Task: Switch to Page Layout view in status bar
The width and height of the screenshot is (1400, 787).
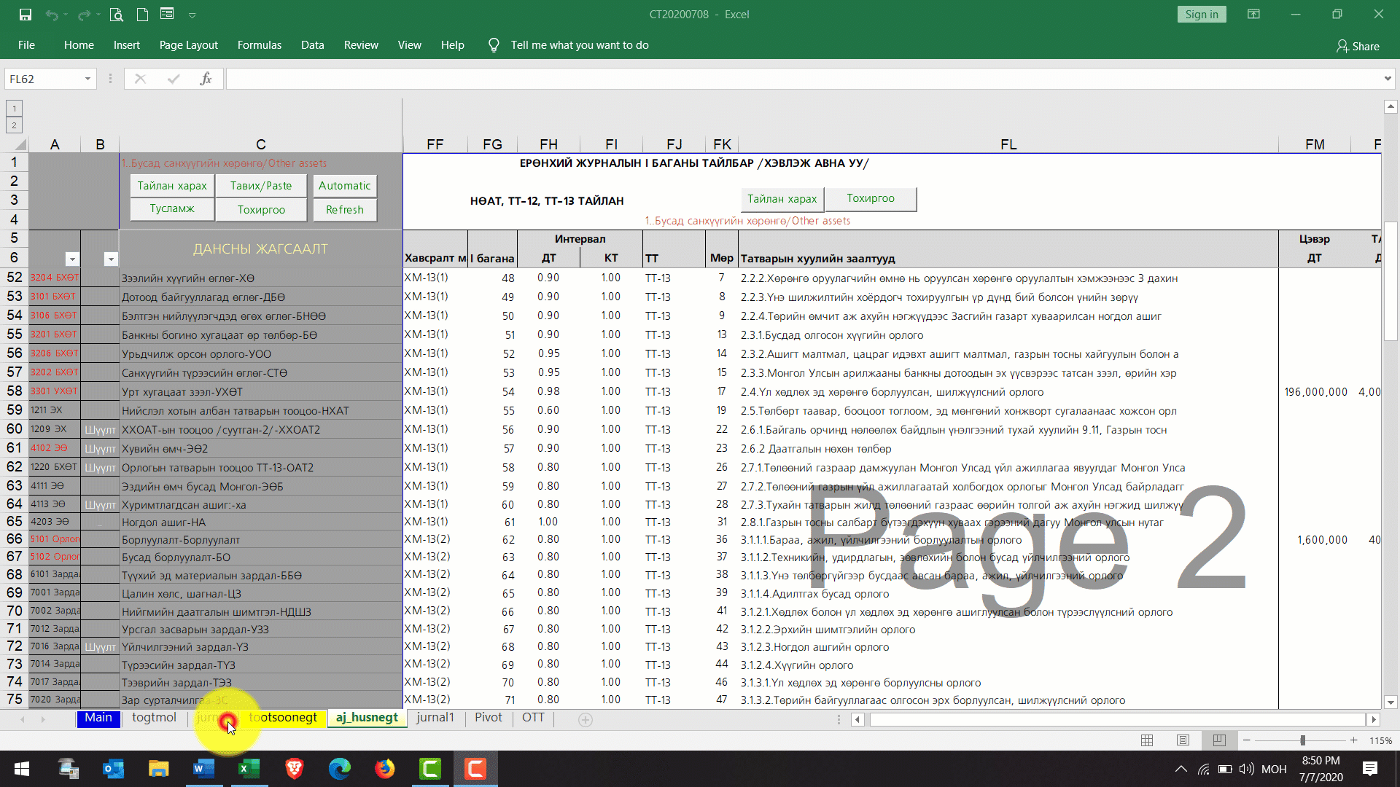Action: 1183,740
